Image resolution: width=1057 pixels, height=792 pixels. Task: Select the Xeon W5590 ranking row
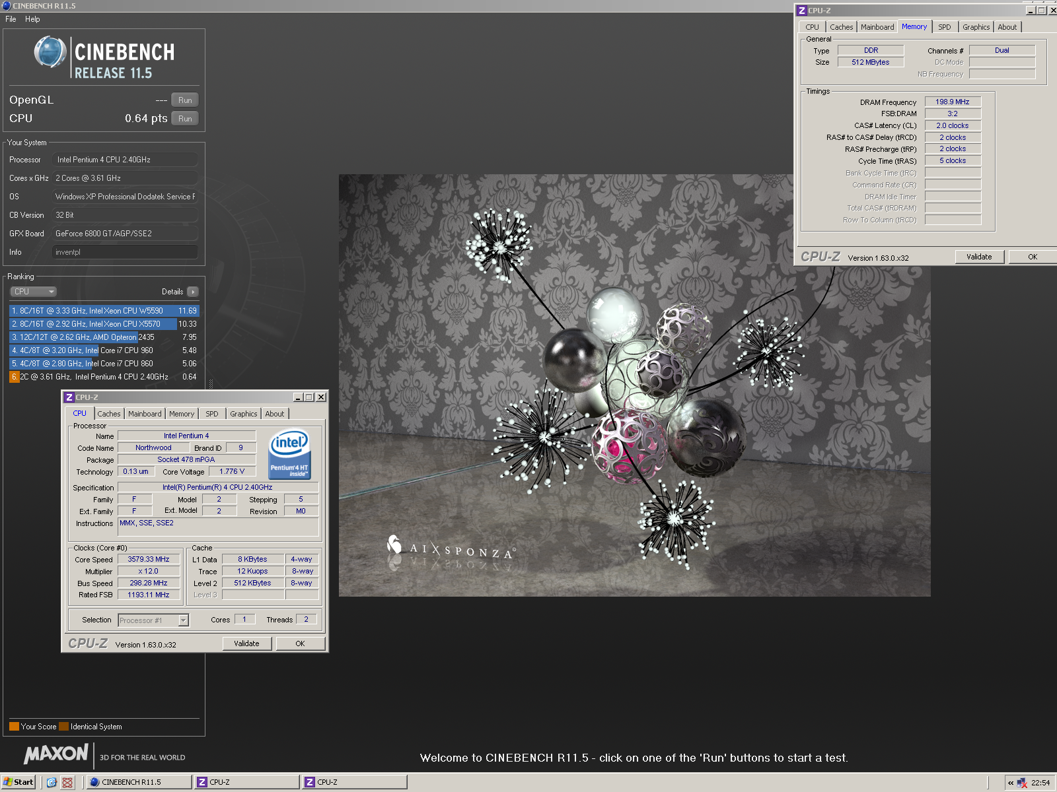click(104, 311)
